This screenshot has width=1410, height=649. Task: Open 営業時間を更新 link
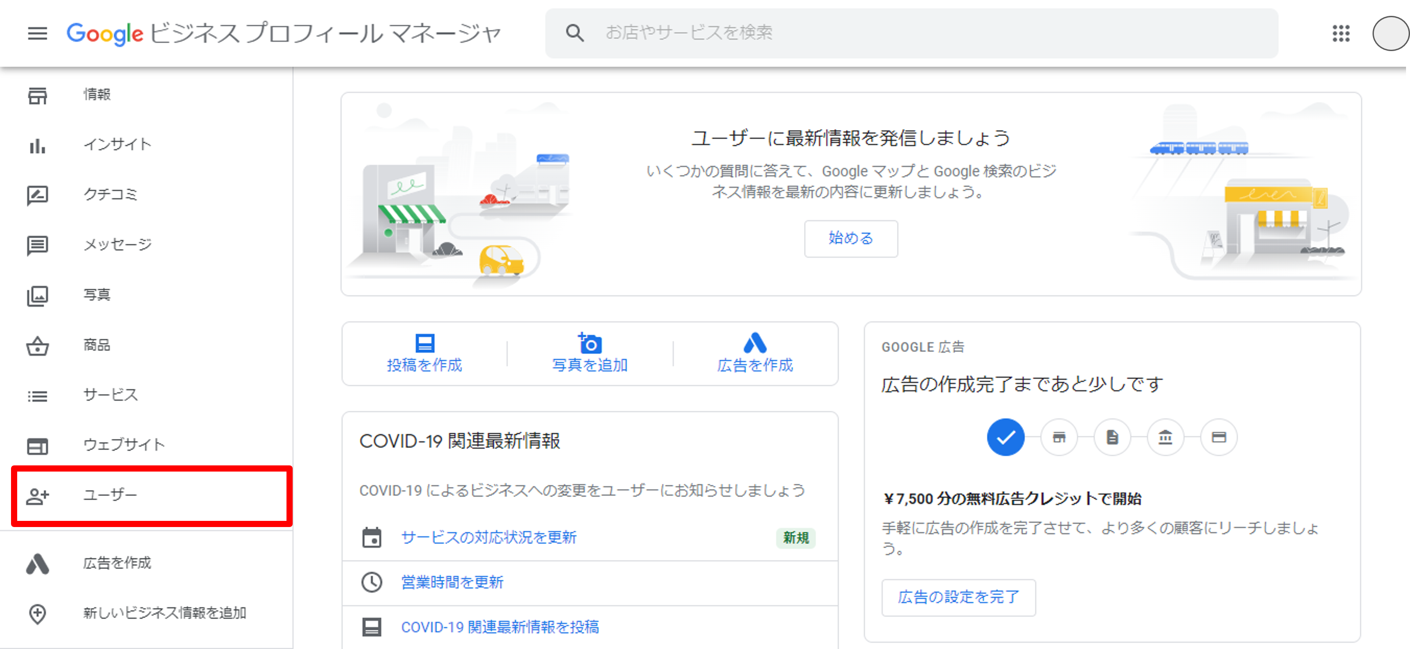(x=452, y=583)
